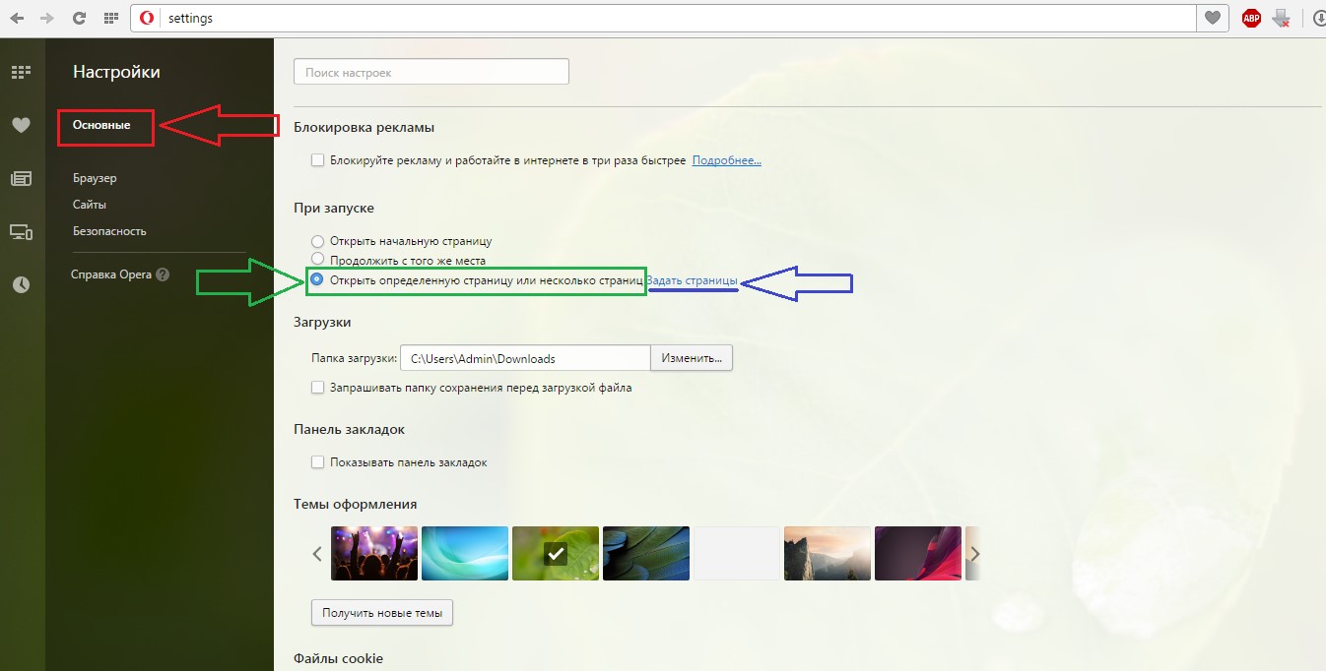Check 'Запрашивать папку сохранения' checkbox
Image resolution: width=1326 pixels, height=671 pixels.
coord(317,388)
